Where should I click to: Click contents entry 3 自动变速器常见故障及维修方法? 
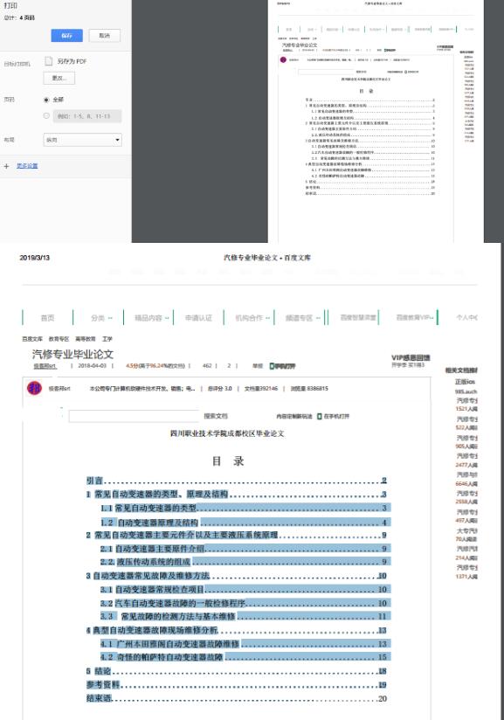coord(237,575)
